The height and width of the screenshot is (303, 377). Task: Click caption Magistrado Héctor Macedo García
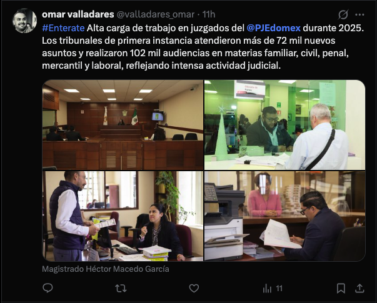pyautogui.click(x=106, y=269)
